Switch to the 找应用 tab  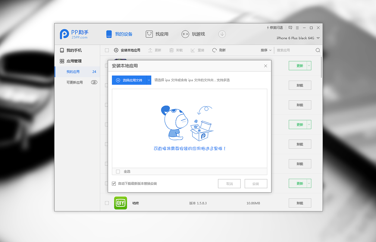[157, 34]
